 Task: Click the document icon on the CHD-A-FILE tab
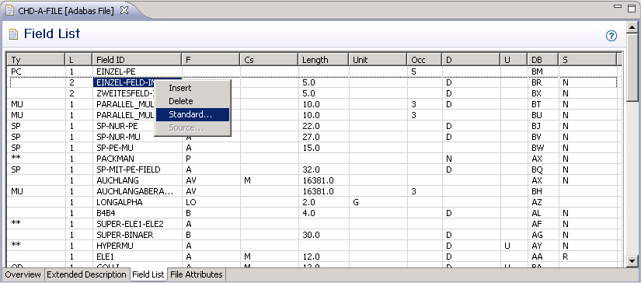[10, 11]
